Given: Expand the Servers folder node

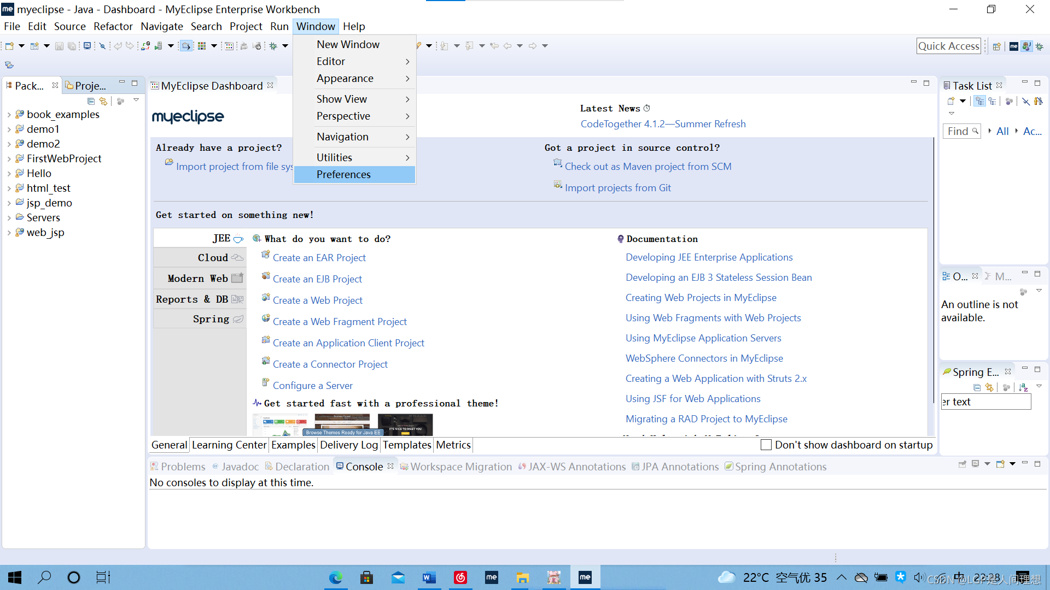Looking at the screenshot, I should (x=9, y=218).
